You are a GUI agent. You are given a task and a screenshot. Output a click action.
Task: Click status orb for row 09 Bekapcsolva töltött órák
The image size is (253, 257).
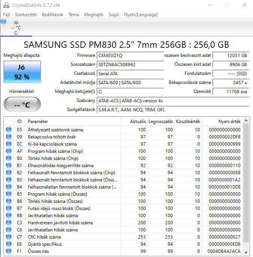(x=9, y=137)
